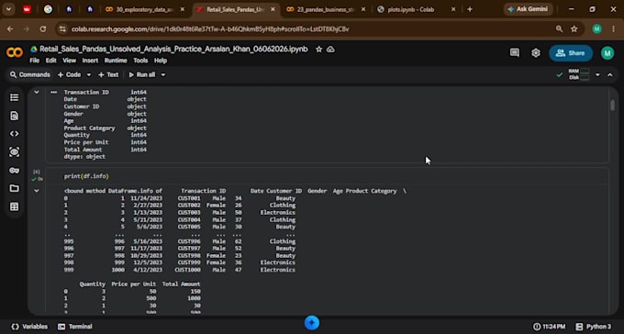624x334 pixels.
Task: Click the RAM Disk usage indicator
Action: pos(579,74)
